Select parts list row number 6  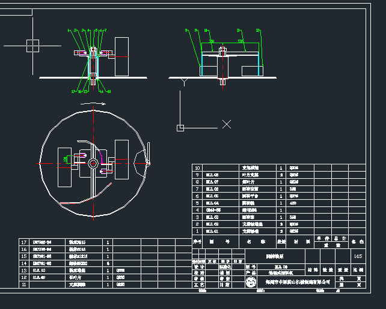(279, 196)
